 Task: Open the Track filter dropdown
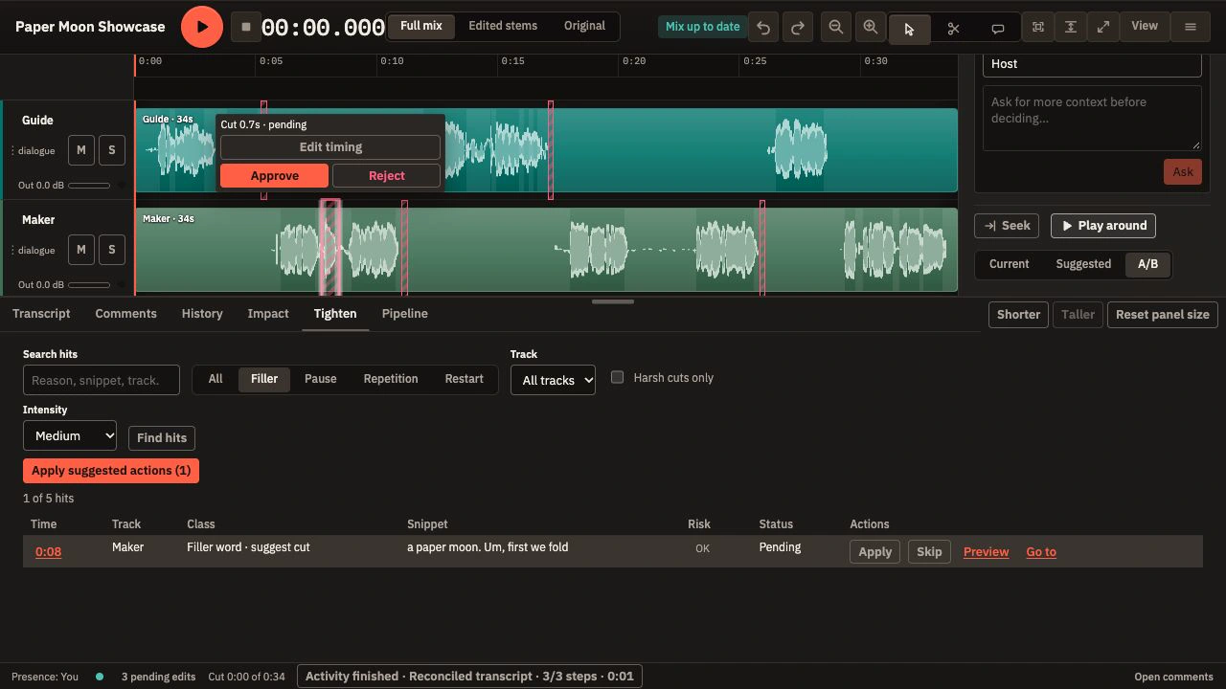coord(553,380)
